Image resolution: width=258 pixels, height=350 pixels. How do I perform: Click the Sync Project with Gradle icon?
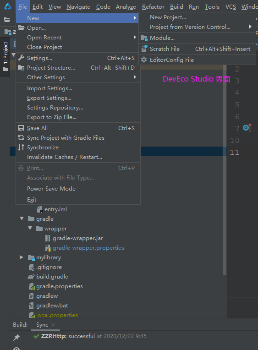(21, 137)
